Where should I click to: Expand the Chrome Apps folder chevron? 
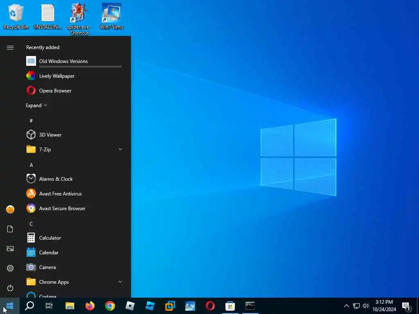point(120,282)
